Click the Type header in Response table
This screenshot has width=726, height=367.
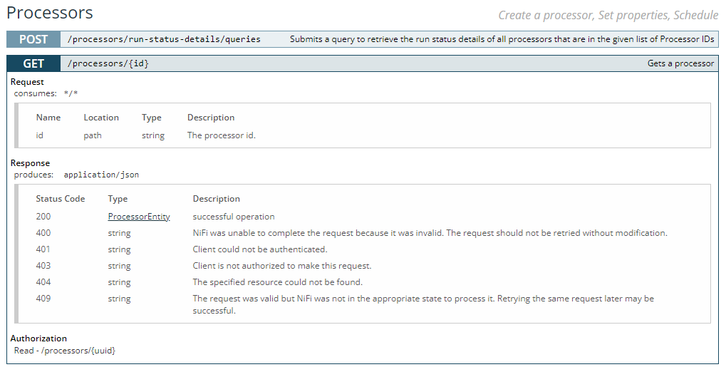[x=118, y=199]
